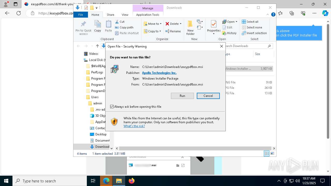
Task: Open the Open dropdown in ribbon
Action: click(x=230, y=22)
